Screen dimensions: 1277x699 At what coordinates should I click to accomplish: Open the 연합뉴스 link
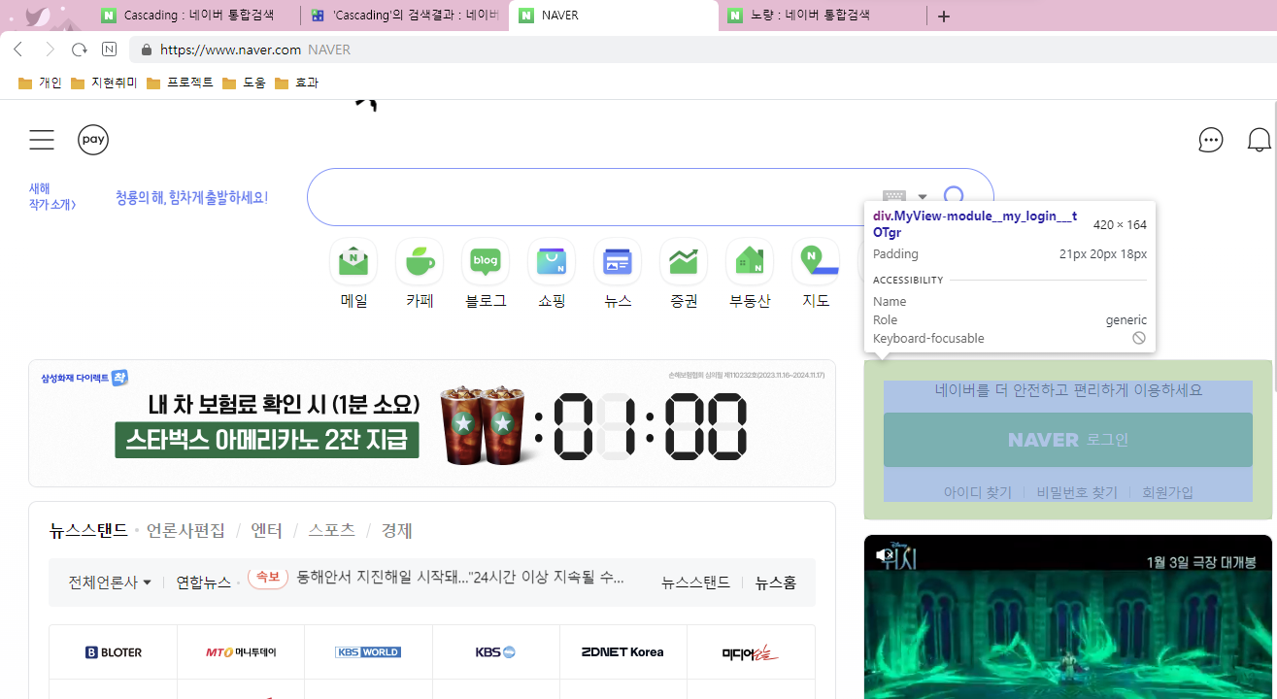pos(203,582)
